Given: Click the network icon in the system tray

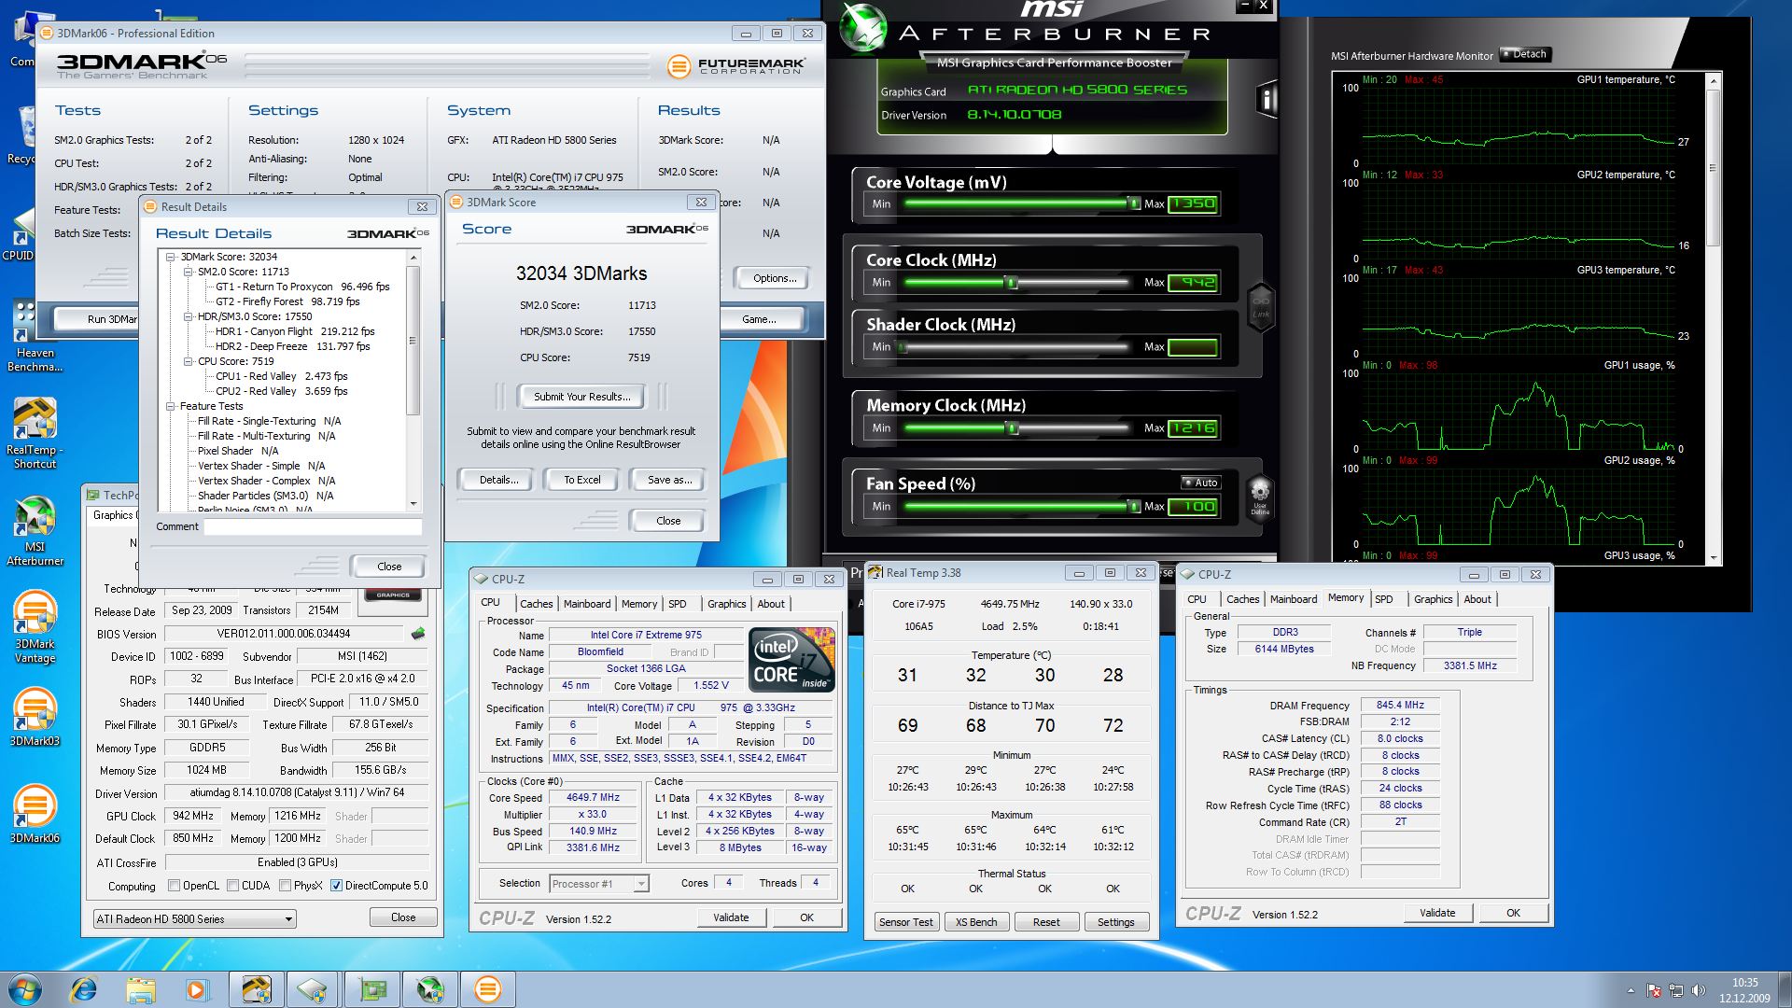Looking at the screenshot, I should 1676,990.
